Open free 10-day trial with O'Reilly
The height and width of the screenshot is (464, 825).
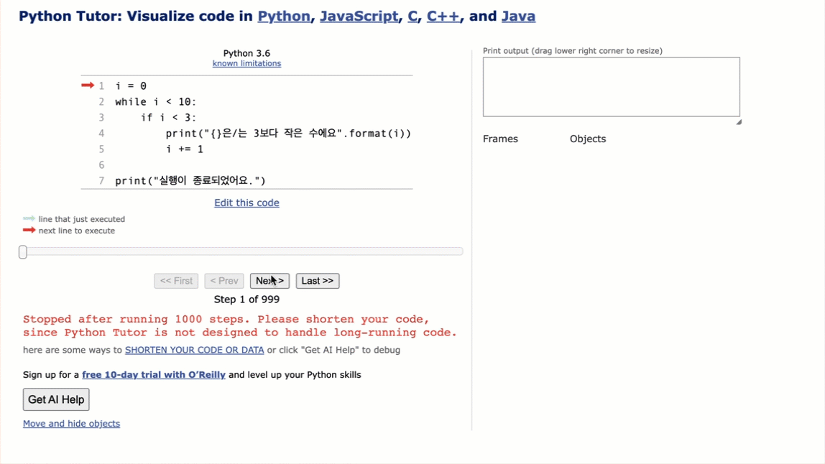[x=153, y=375]
